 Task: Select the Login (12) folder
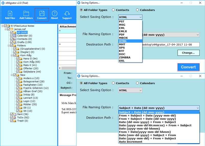coord(29,101)
